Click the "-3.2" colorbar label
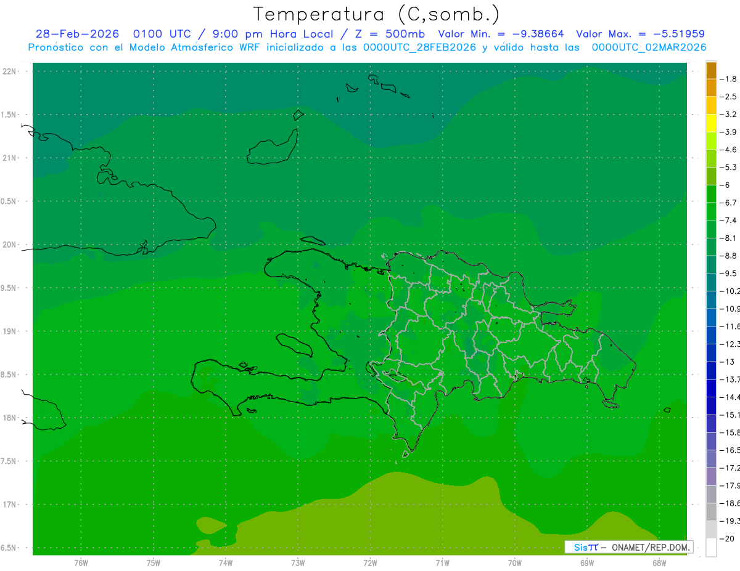This screenshot has width=740, height=571. click(728, 115)
